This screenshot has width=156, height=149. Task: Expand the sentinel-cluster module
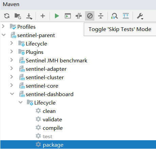pos(12,77)
